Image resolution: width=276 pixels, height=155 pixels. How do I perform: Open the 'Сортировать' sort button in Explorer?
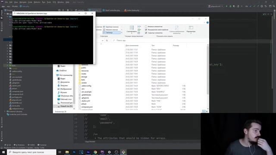coord(132,29)
